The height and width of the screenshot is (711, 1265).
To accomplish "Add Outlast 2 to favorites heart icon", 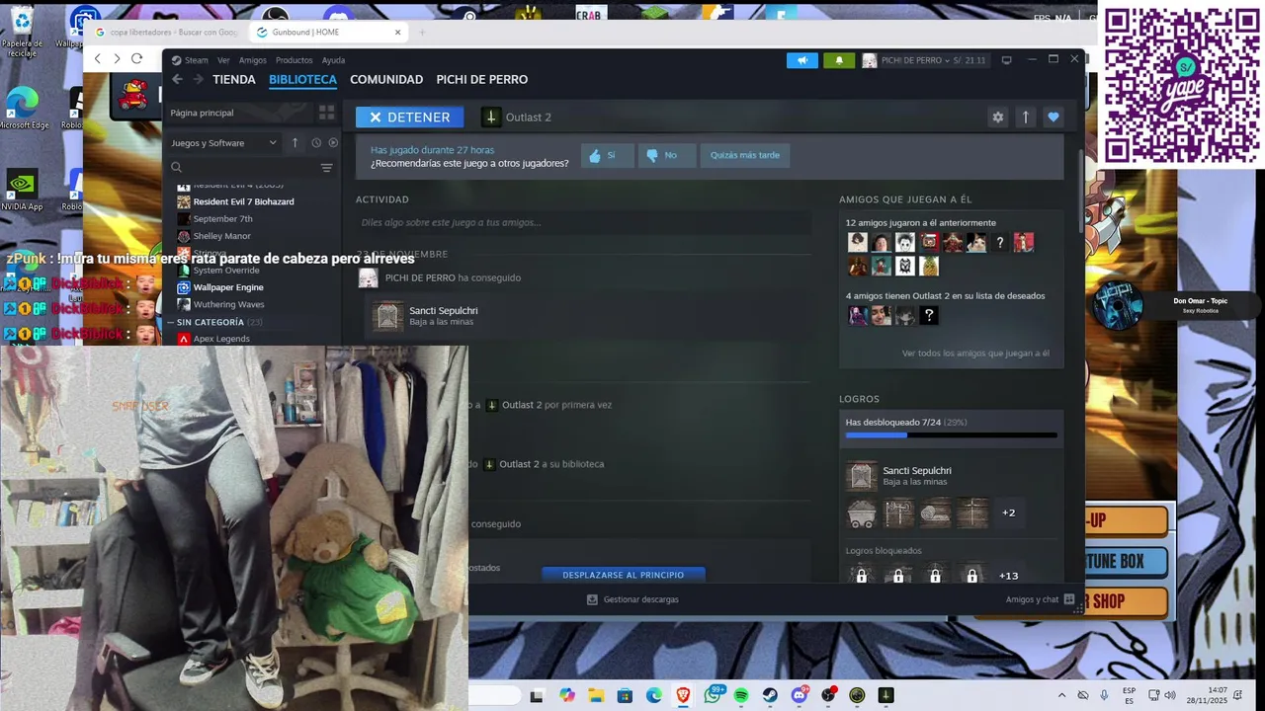I will coord(1054,117).
